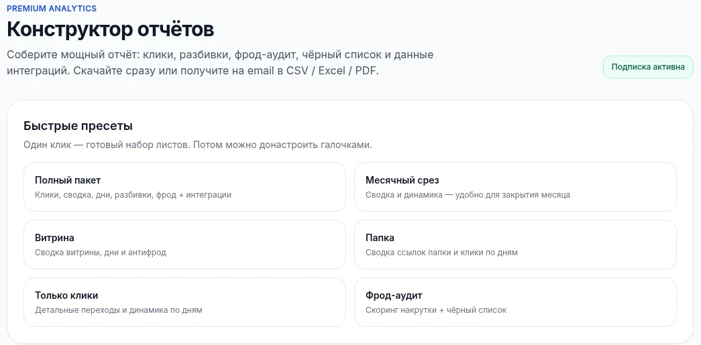The height and width of the screenshot is (345, 701).
Task: Apply the Витрина preset card
Action: (x=184, y=245)
